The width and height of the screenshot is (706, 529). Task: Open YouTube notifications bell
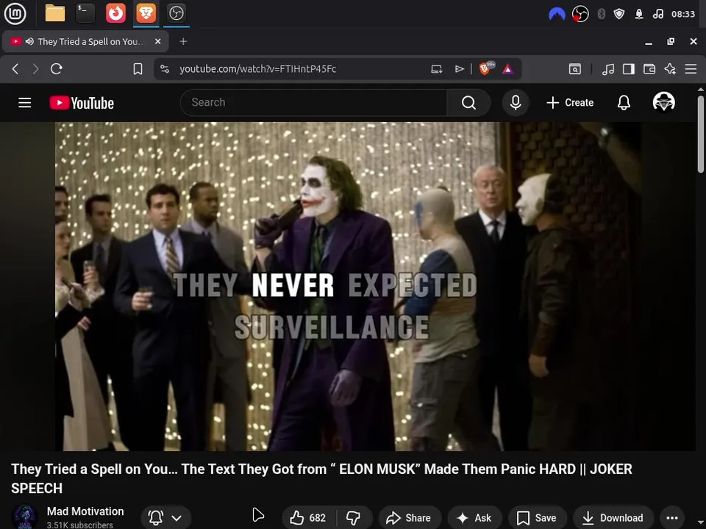point(624,103)
